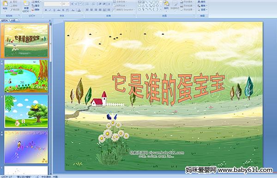Toggle Underline formatting button

(54, 10)
